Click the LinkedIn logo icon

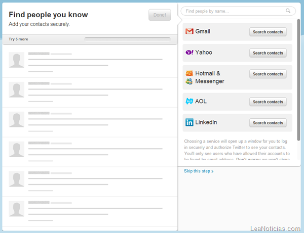(x=189, y=122)
